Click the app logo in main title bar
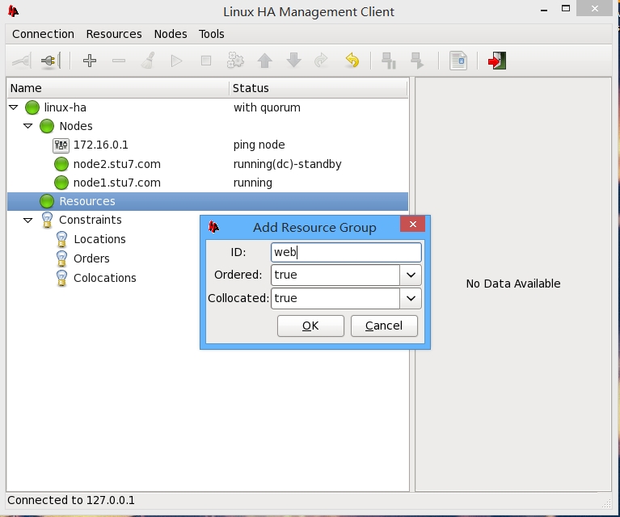Viewport: 620px width, 517px height. tap(13, 11)
